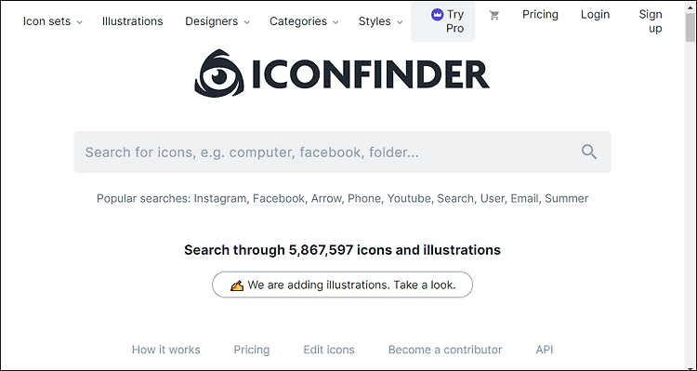
Task: Open the Become a contributor link
Action: pyautogui.click(x=445, y=350)
